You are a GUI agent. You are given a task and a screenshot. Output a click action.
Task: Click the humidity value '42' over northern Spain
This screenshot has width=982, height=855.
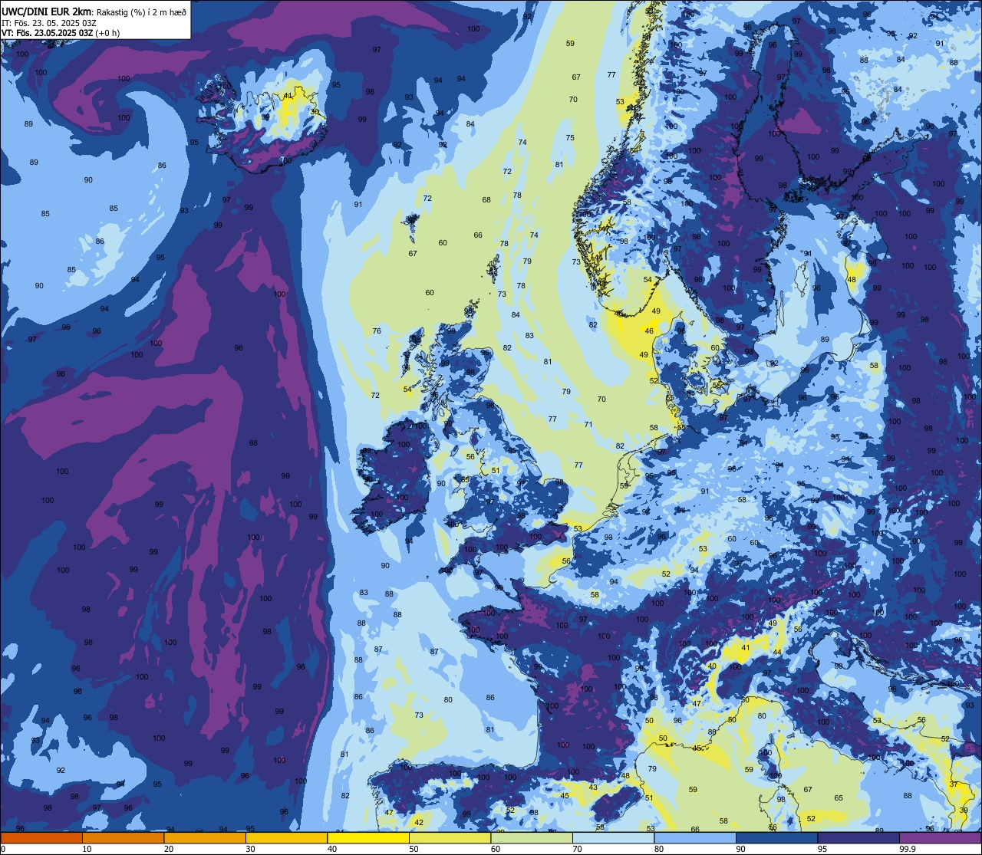tap(419, 823)
